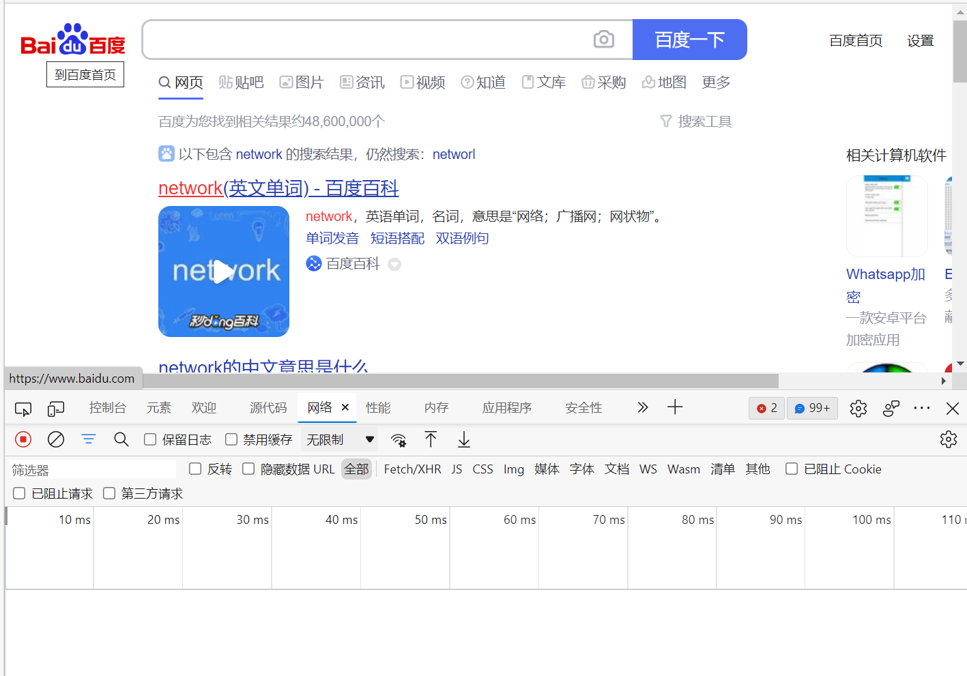This screenshot has width=967, height=676.
Task: Play the network video thumbnail
Action: pyautogui.click(x=223, y=271)
